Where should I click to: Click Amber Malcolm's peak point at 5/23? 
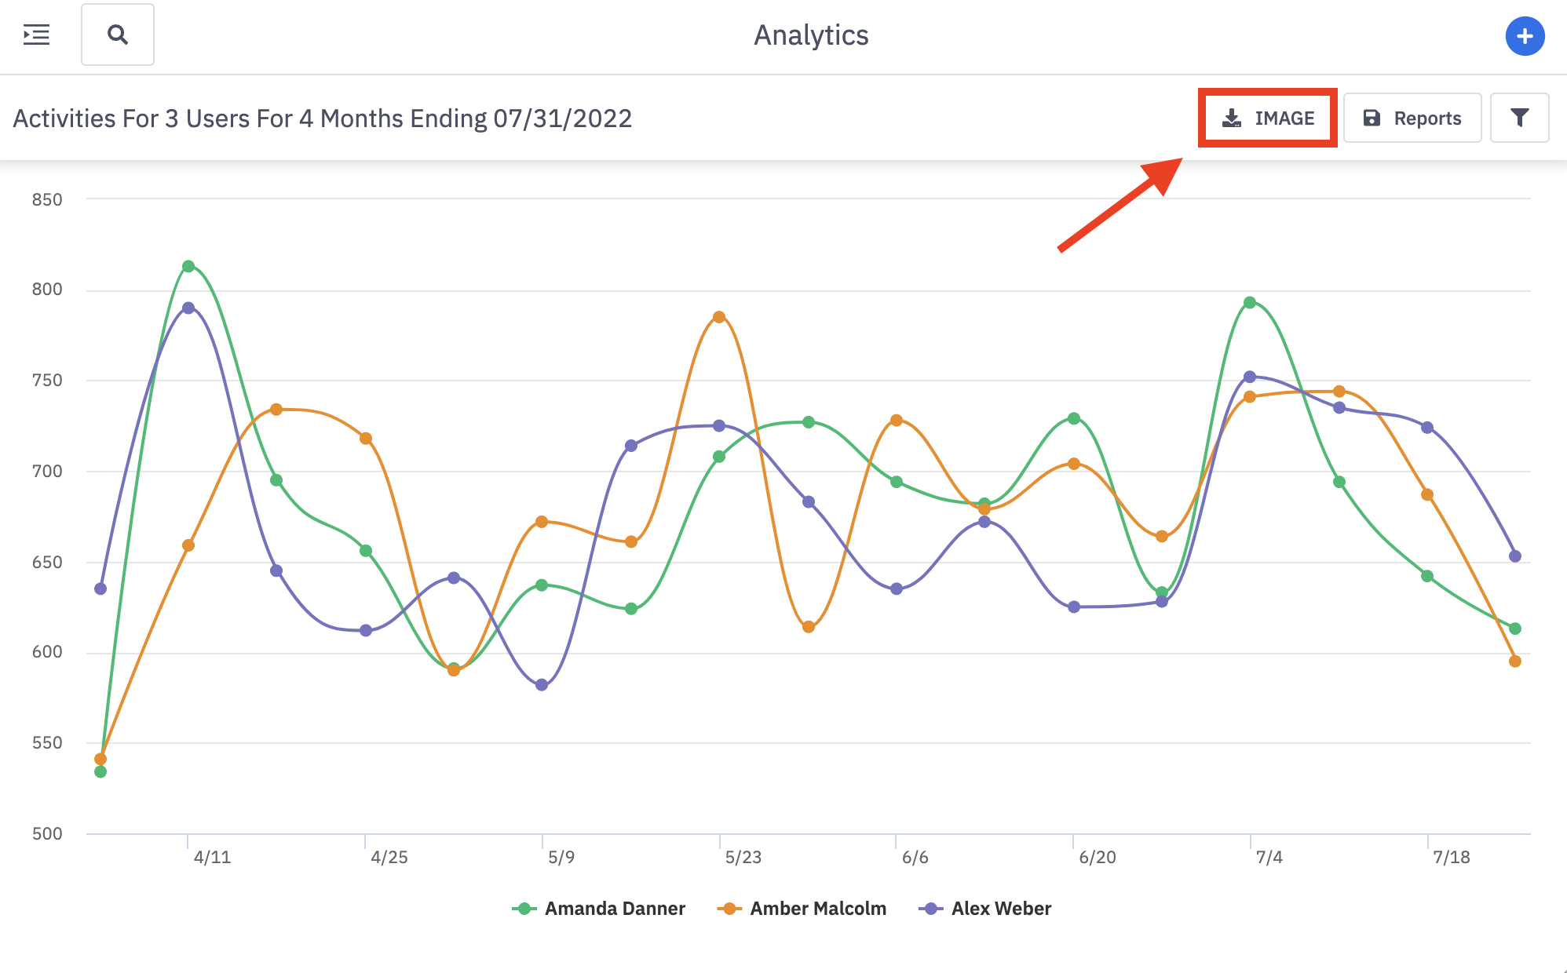719,317
